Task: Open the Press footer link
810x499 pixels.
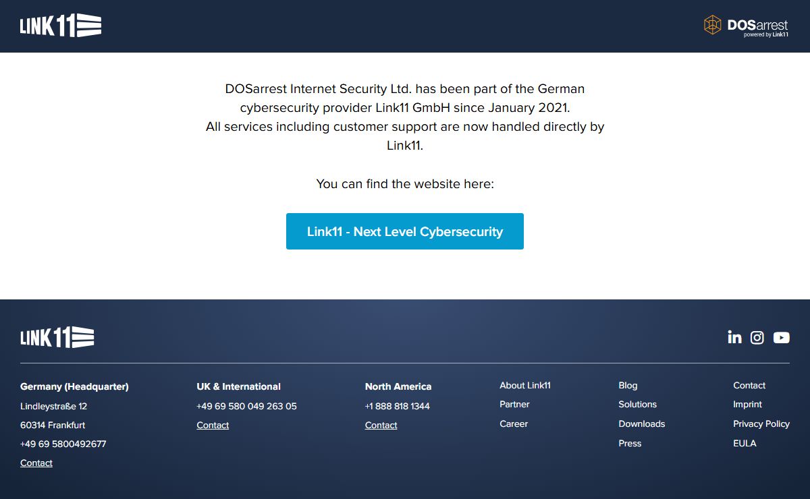Action: coord(630,443)
